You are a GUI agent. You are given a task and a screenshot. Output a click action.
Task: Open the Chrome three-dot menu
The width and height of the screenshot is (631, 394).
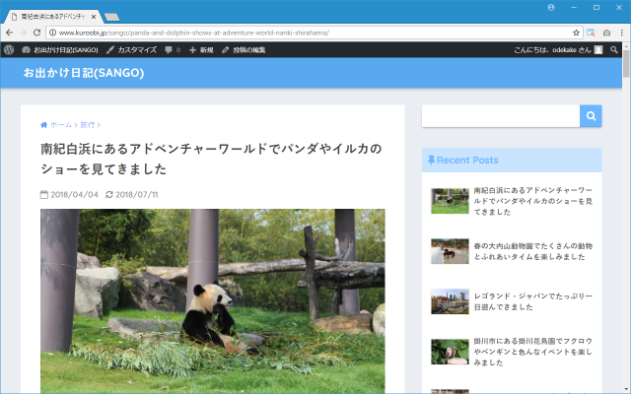622,33
